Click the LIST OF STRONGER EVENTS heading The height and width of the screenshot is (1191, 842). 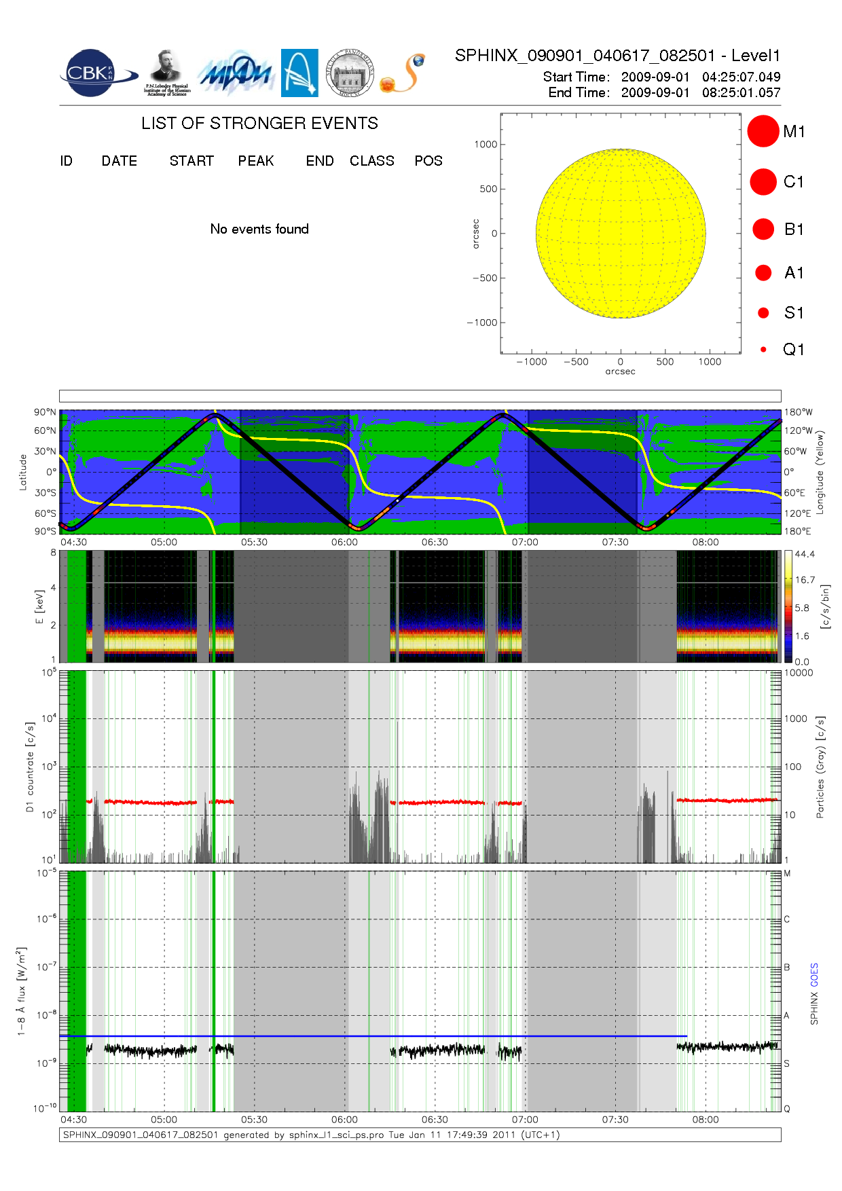pyautogui.click(x=259, y=123)
